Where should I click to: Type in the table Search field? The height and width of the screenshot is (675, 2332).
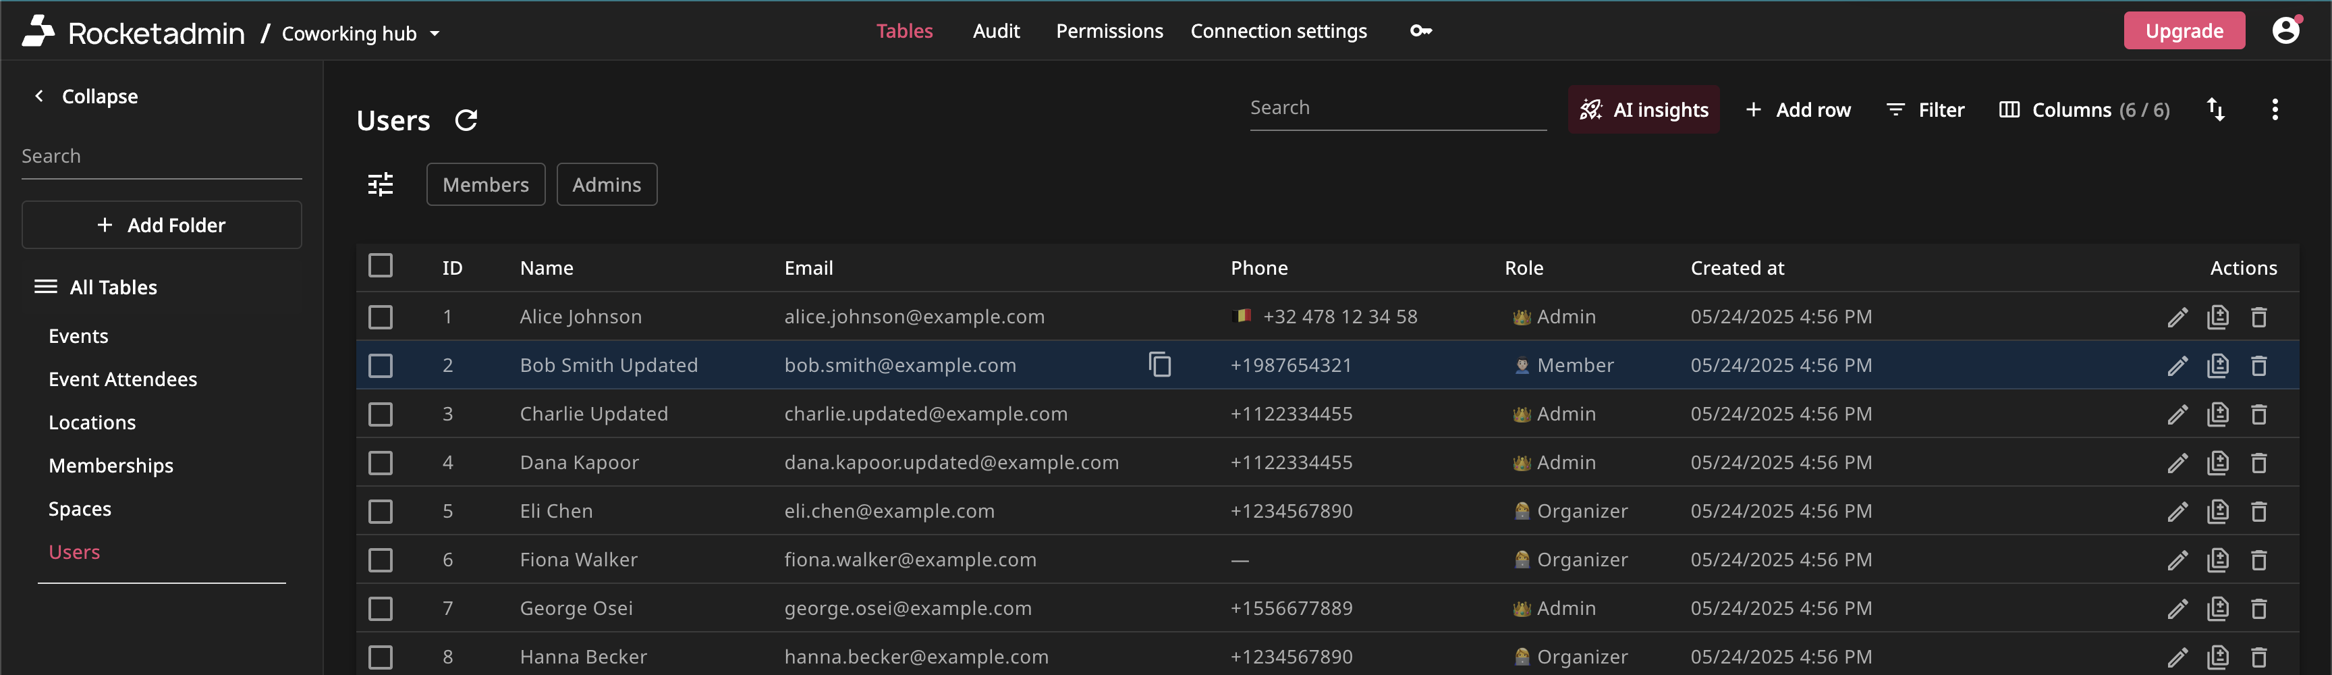pyautogui.click(x=1397, y=107)
